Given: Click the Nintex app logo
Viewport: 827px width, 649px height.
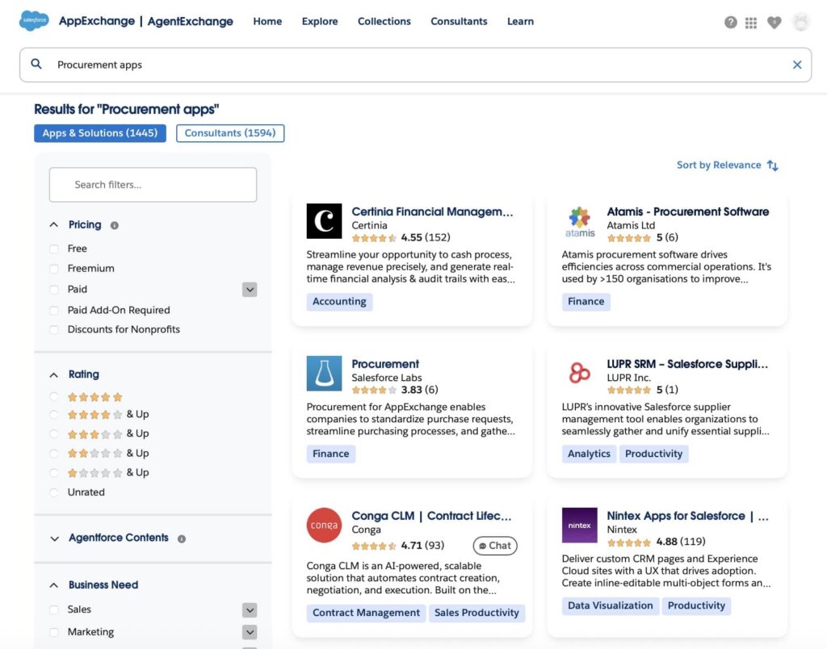Looking at the screenshot, I should (579, 525).
